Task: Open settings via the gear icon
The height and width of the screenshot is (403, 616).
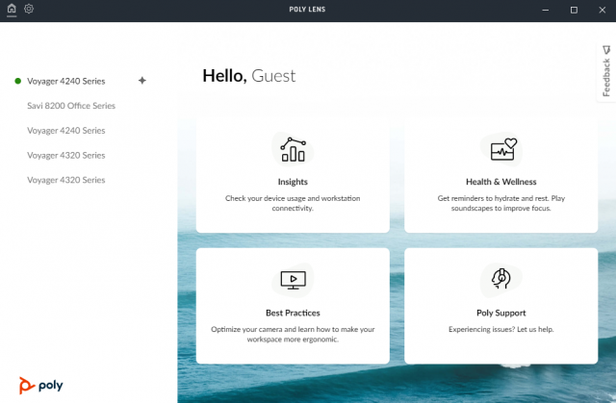Action: pyautogui.click(x=29, y=9)
